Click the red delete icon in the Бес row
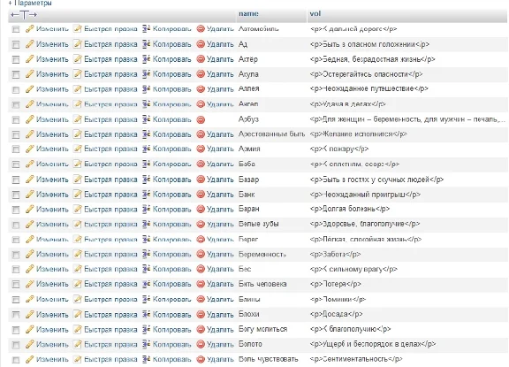The image size is (509, 367). [x=201, y=269]
